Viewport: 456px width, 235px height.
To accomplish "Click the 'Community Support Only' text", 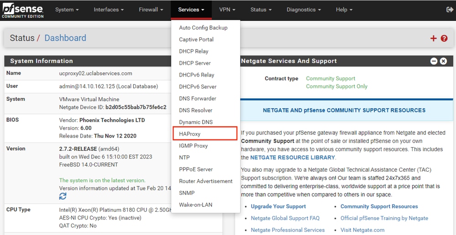I will [x=337, y=87].
